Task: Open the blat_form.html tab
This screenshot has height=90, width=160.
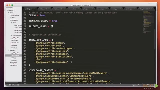Action: click(x=144, y=9)
